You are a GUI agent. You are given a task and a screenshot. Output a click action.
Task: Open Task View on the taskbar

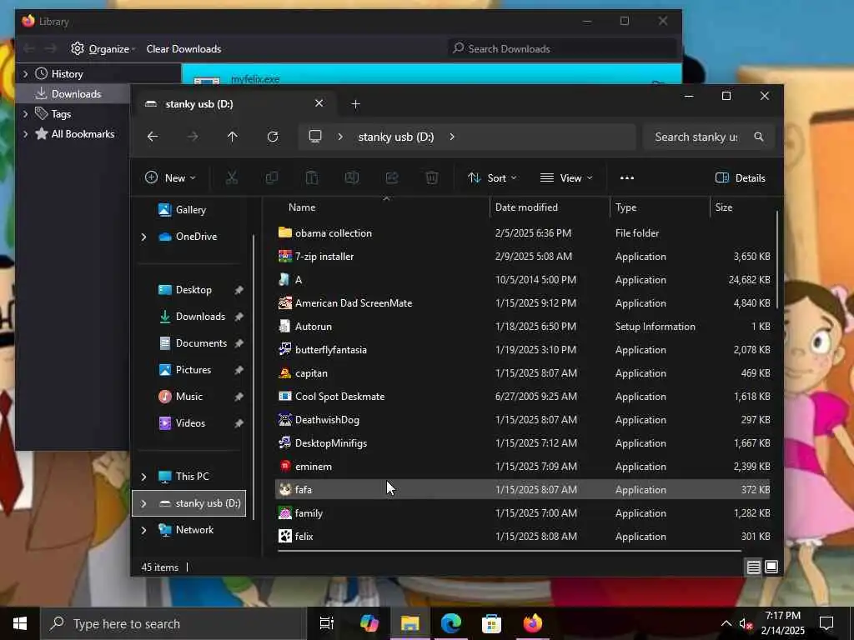tap(327, 623)
